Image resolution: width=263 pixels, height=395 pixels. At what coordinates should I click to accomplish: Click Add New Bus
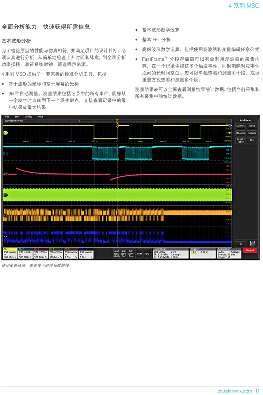131,253
